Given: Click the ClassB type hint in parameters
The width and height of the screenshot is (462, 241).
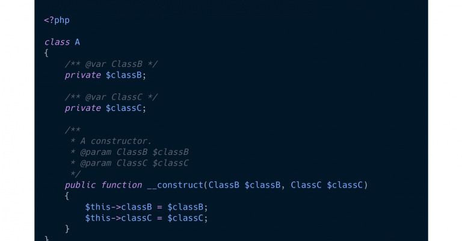Looking at the screenshot, I should (x=224, y=185).
